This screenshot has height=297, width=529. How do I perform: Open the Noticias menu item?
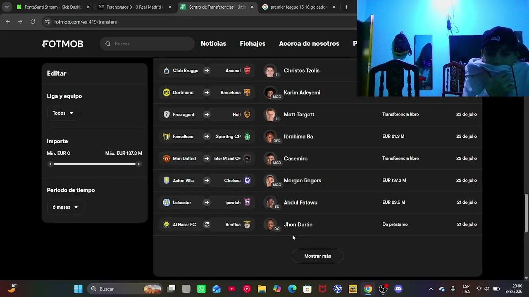click(213, 44)
